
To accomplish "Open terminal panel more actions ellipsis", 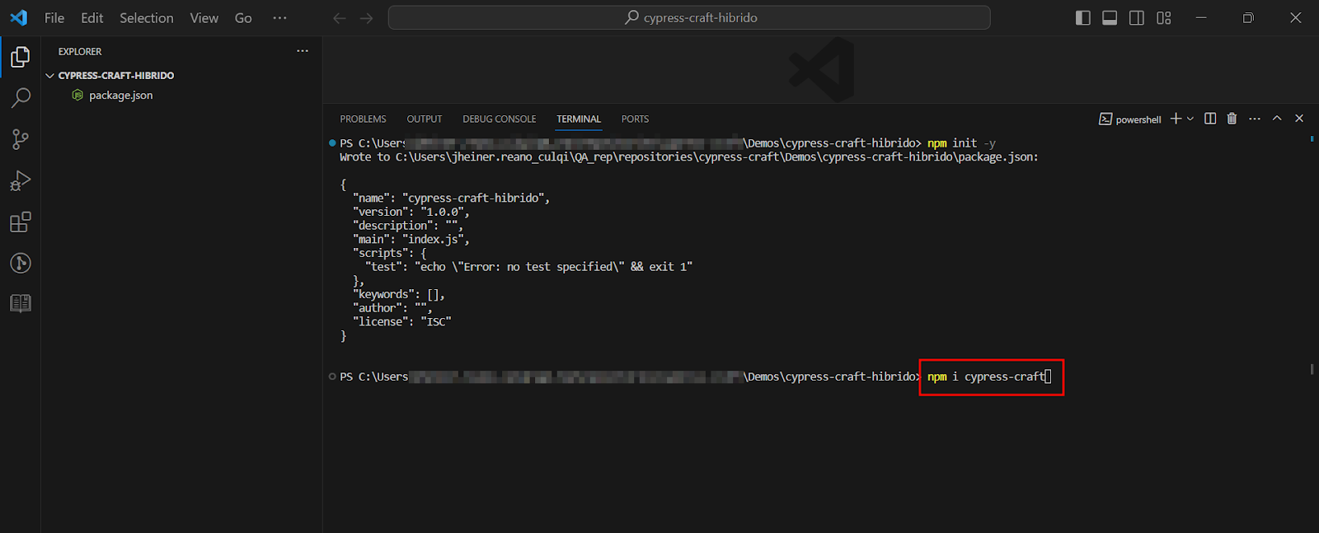I will point(1255,119).
